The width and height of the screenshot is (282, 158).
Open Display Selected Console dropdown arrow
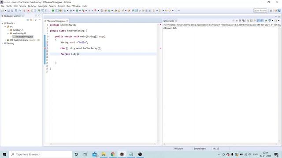[272, 21]
